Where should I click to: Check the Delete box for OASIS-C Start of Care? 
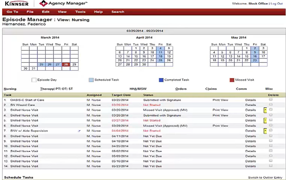271,100
